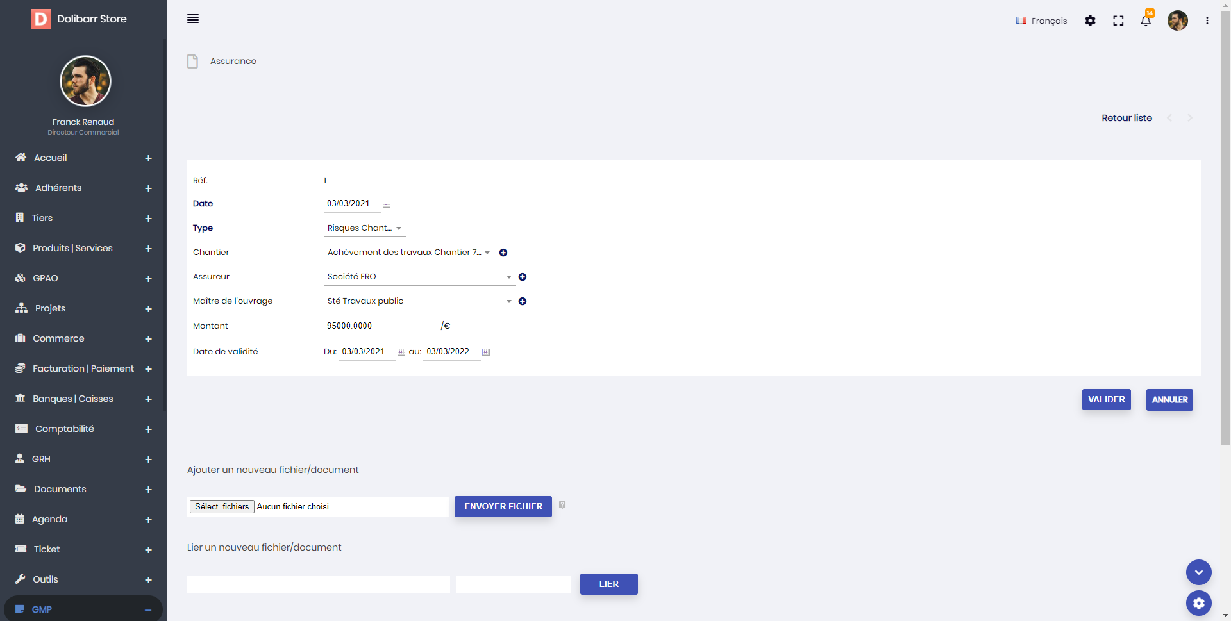Collapse the GMP menu section
This screenshot has height=621, width=1231.
pos(148,610)
